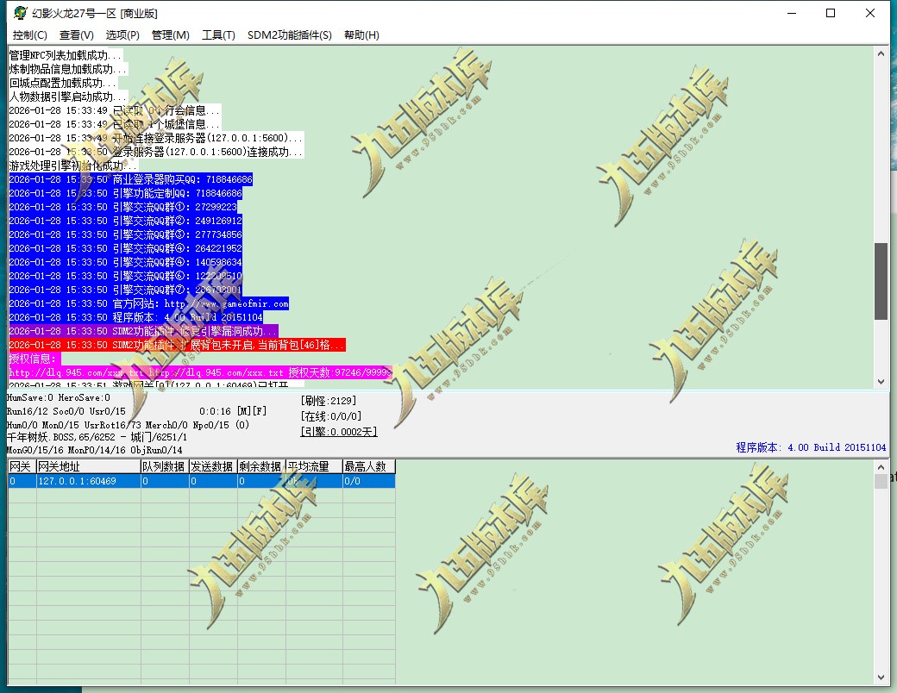Image resolution: width=897 pixels, height=693 pixels.
Task: Maximize the 幻影火龙27号一区 window
Action: (831, 13)
